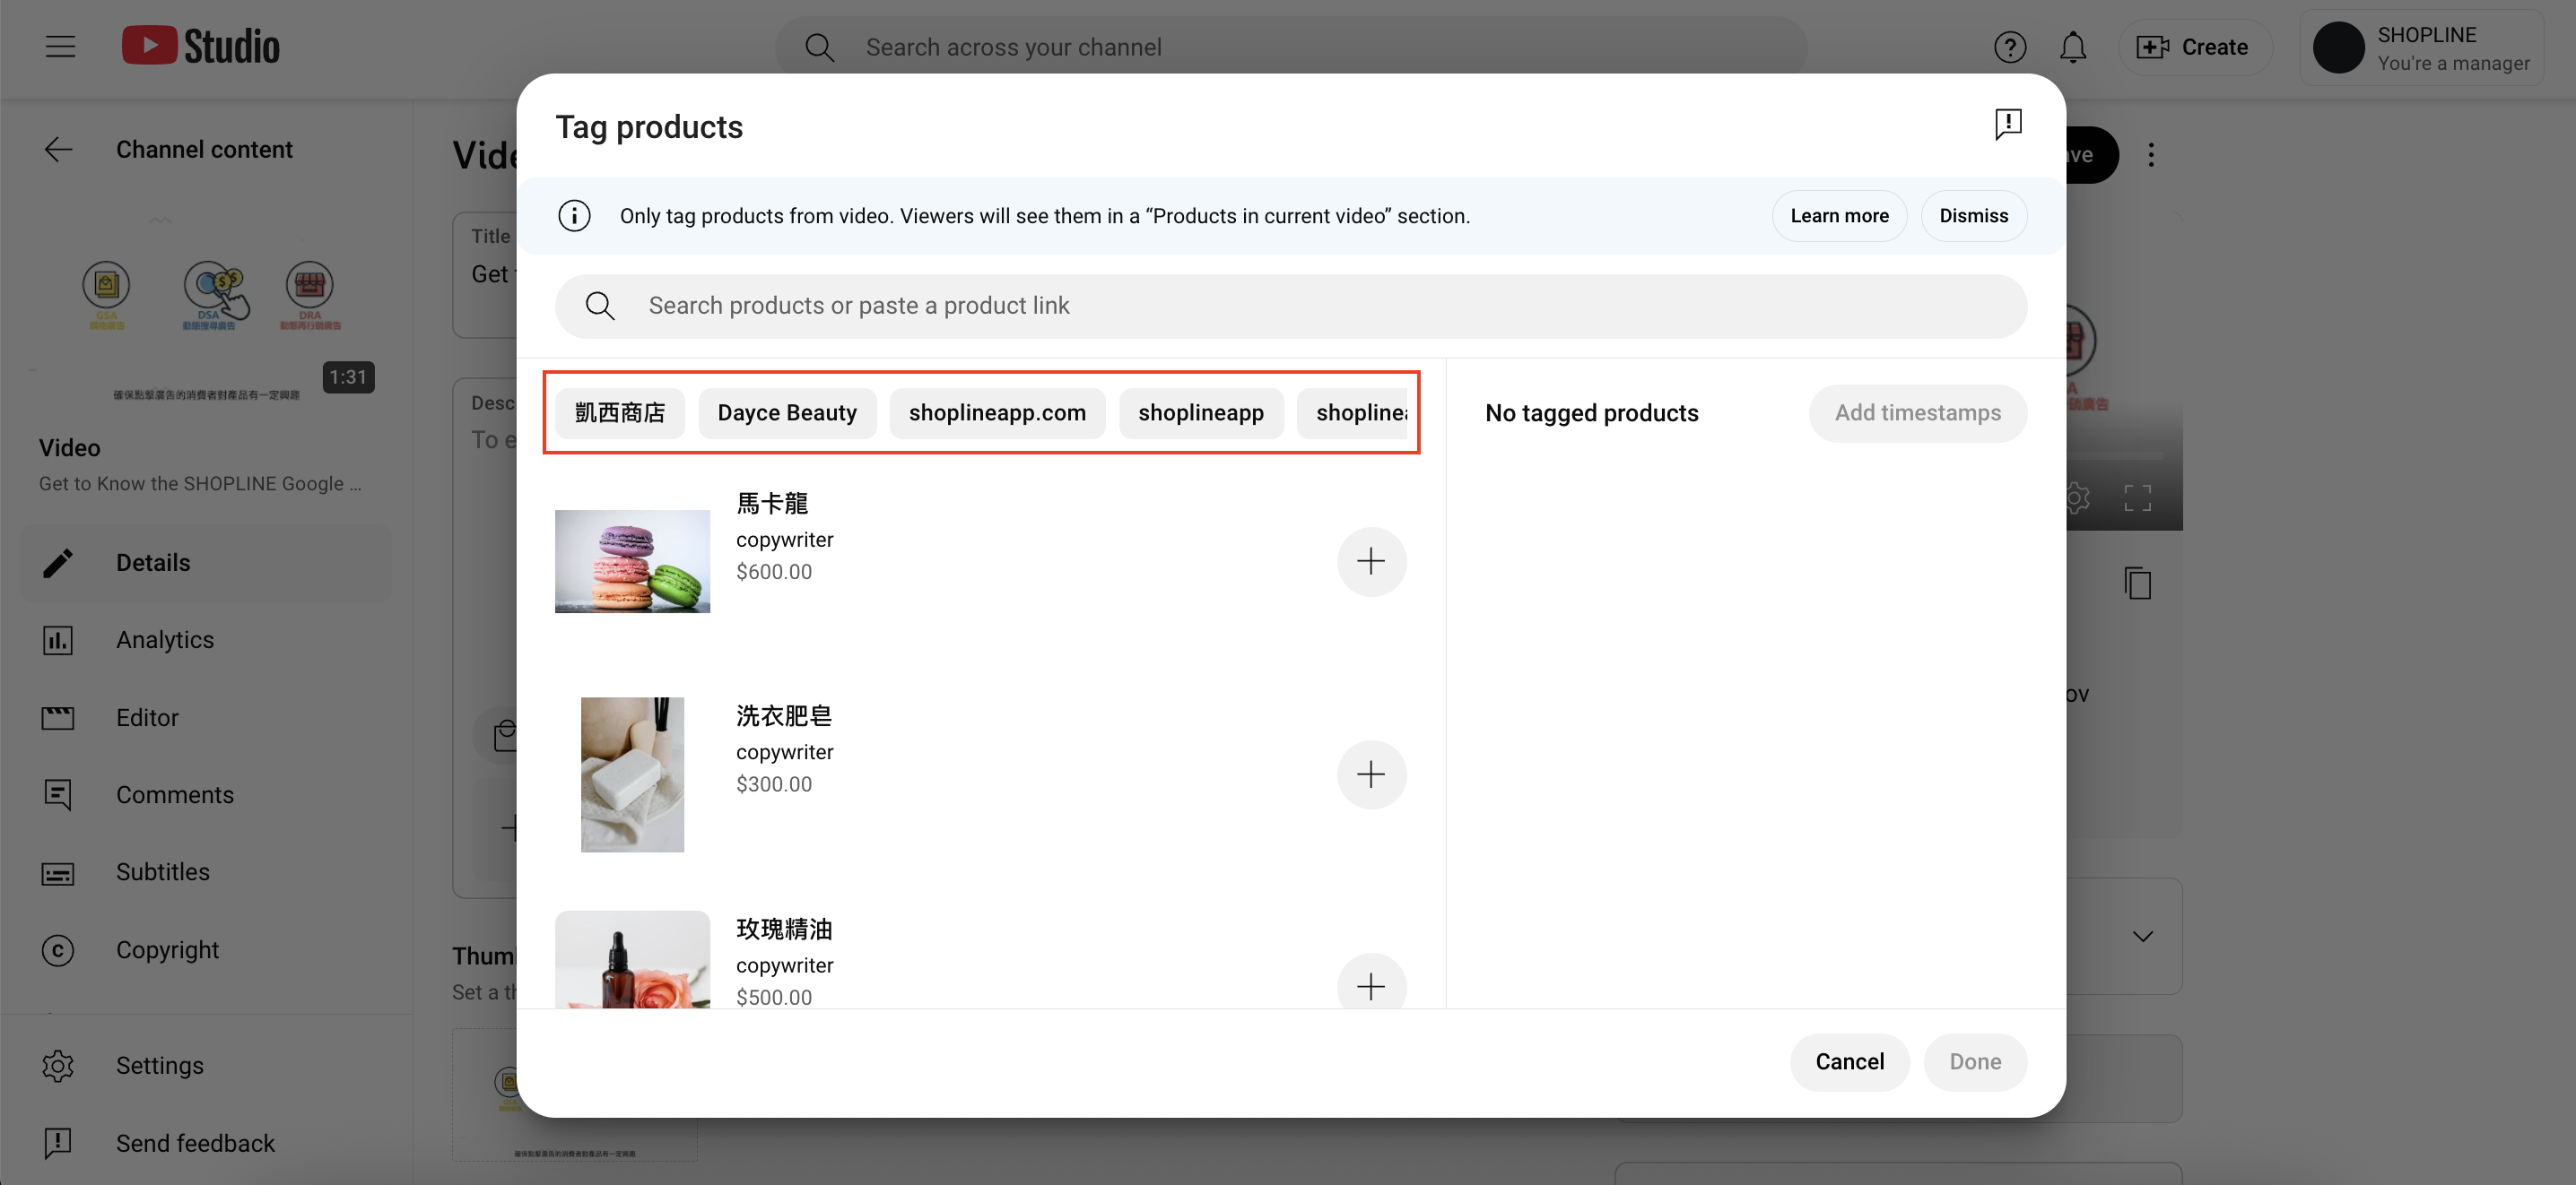This screenshot has height=1185, width=2576.
Task: Filter by shoplineapp.com store chip
Action: pos(997,412)
